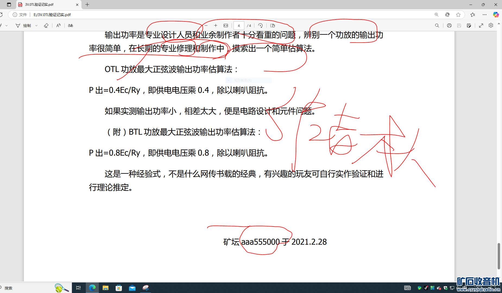Close the 3V.OTL验证记实.pdf tab

77,5
